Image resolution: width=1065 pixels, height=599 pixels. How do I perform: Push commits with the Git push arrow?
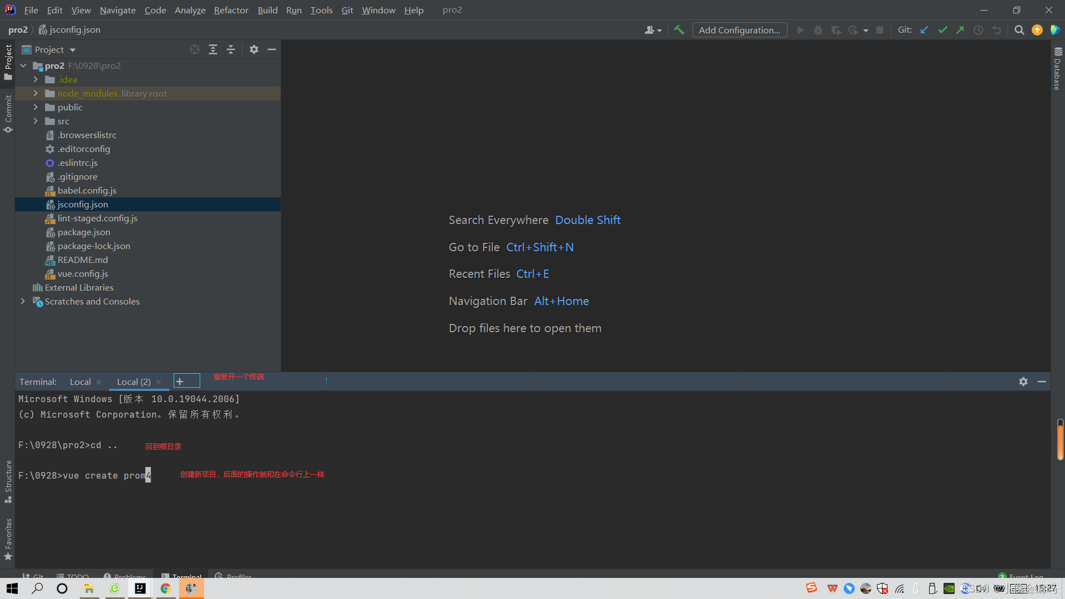point(960,30)
